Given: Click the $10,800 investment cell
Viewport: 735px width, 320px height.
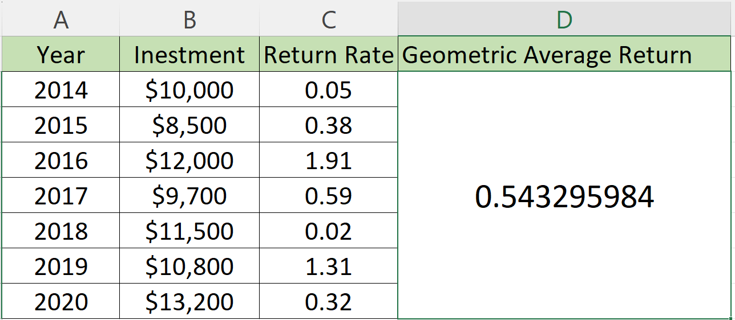Looking at the screenshot, I should click(189, 266).
